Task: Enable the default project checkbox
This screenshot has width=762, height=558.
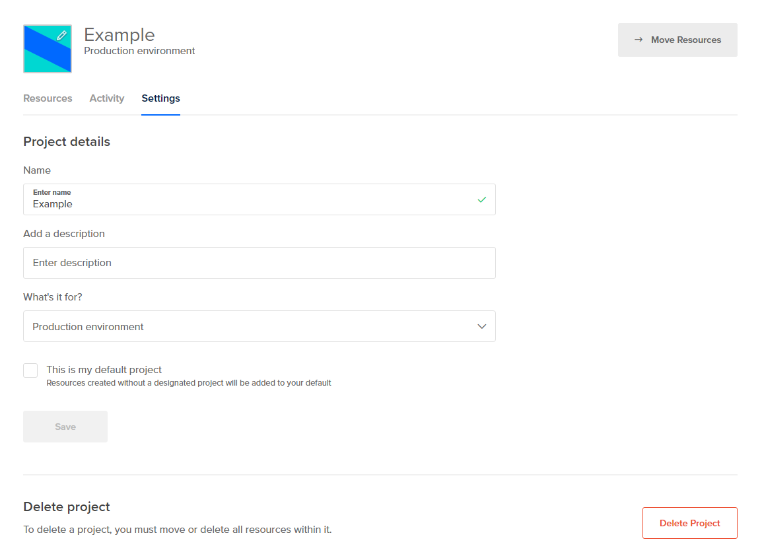Action: coord(30,370)
